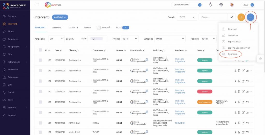The width and height of the screenshot is (265, 135).
Task: Email intervention 171 via envelope icon
Action: click(x=247, y=81)
